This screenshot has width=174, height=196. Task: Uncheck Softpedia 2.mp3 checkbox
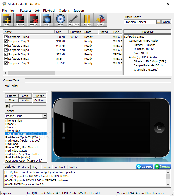pos(6,41)
